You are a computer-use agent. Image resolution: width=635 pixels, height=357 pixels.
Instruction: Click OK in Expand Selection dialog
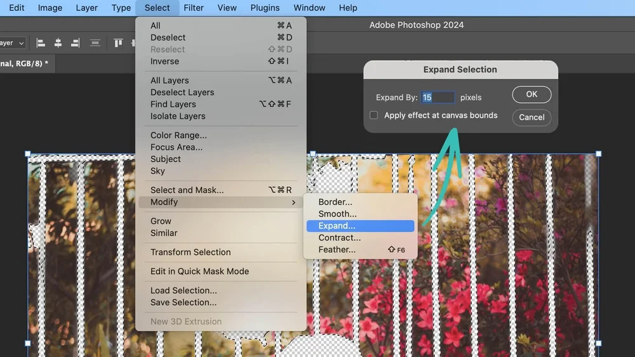[531, 94]
